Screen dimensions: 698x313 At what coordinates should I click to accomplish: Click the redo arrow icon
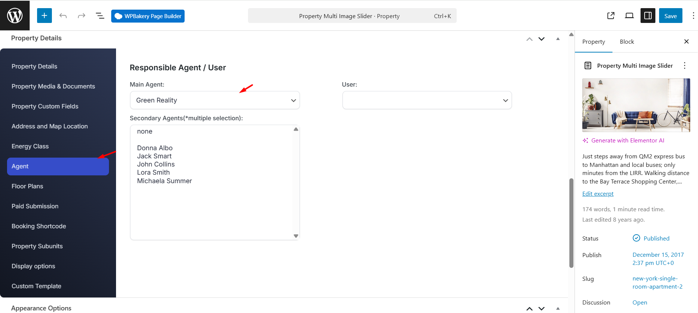pos(82,16)
